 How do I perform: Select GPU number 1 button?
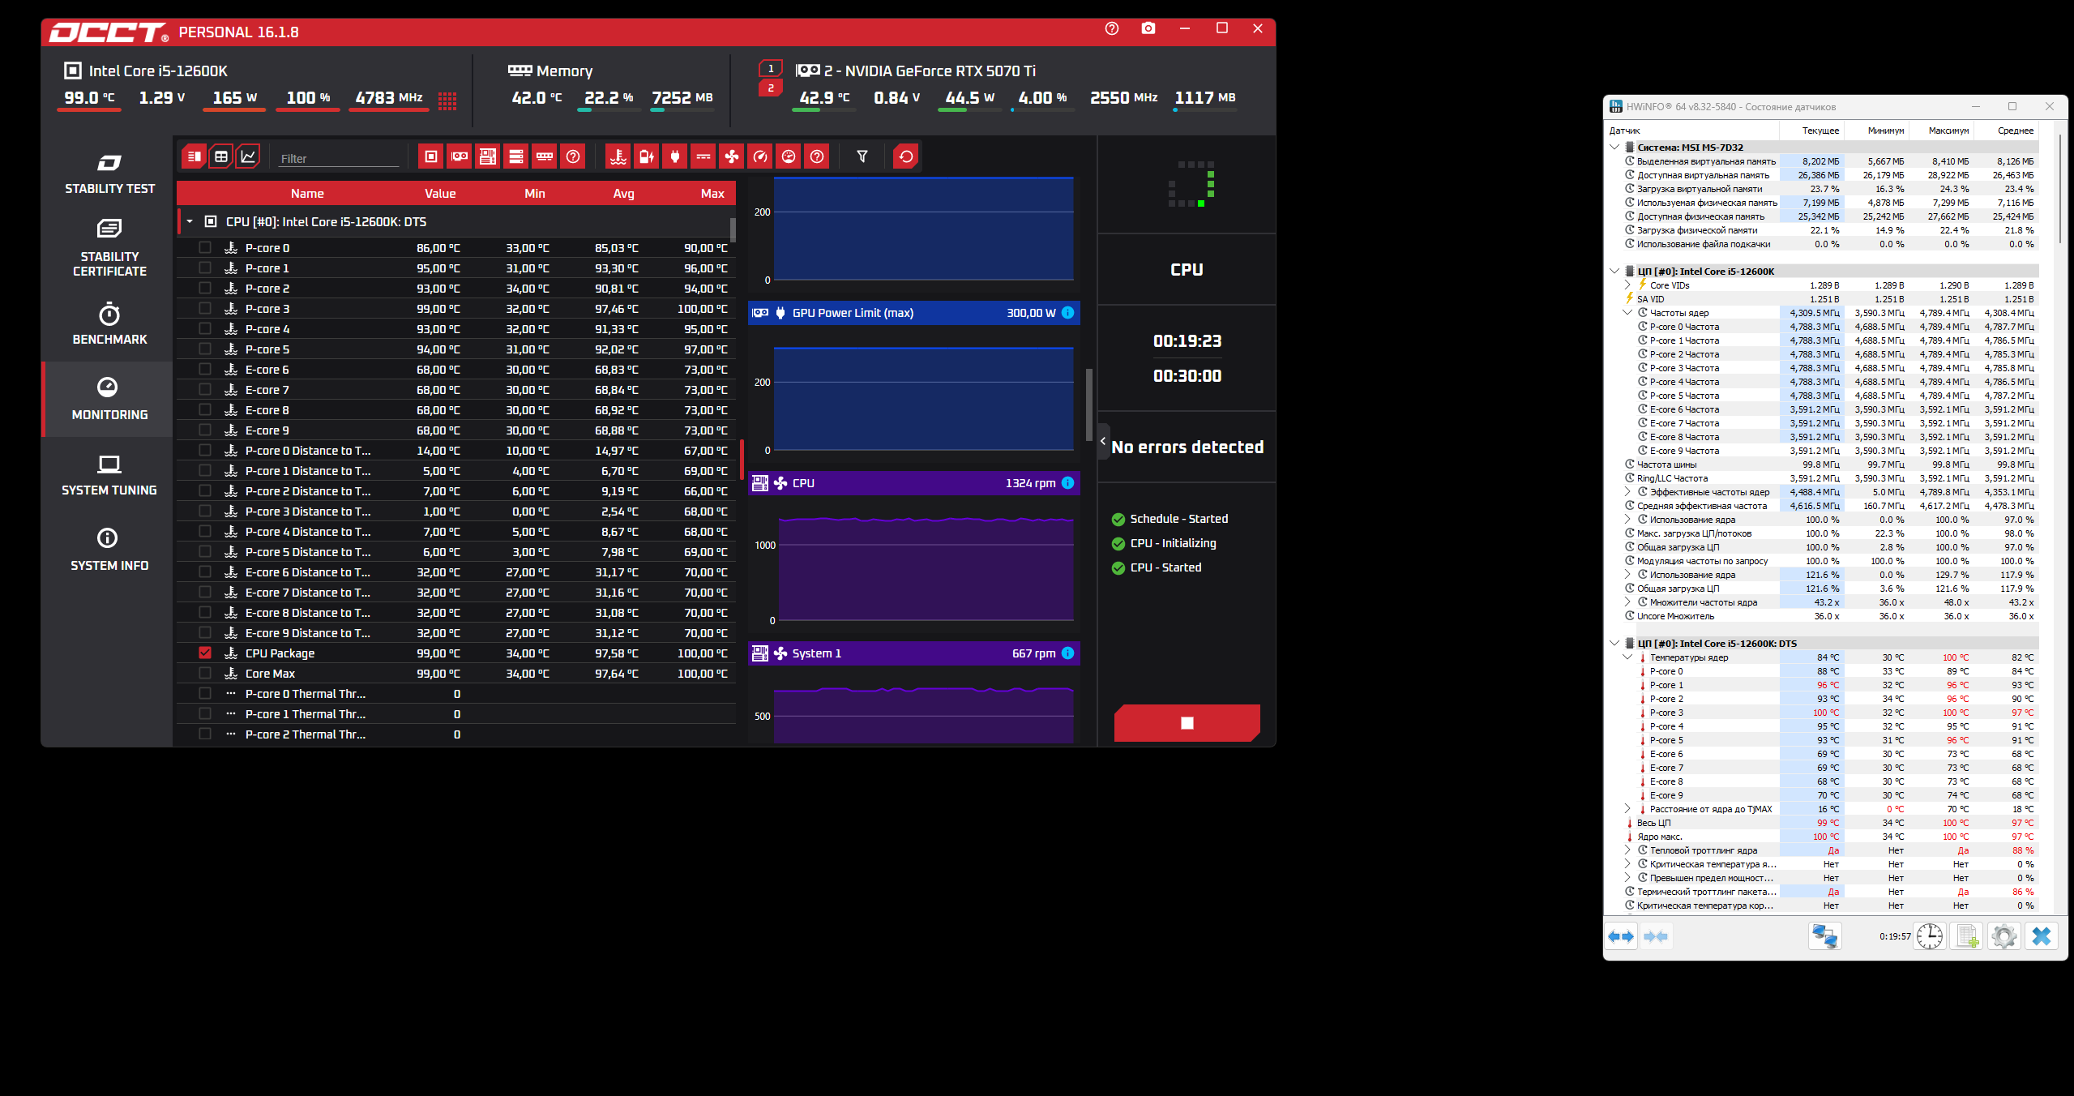click(770, 69)
